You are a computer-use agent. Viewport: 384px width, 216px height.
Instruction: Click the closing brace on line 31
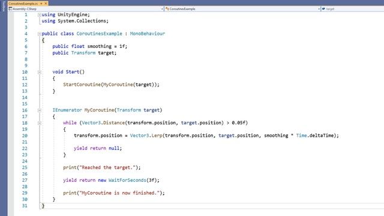coord(43,206)
